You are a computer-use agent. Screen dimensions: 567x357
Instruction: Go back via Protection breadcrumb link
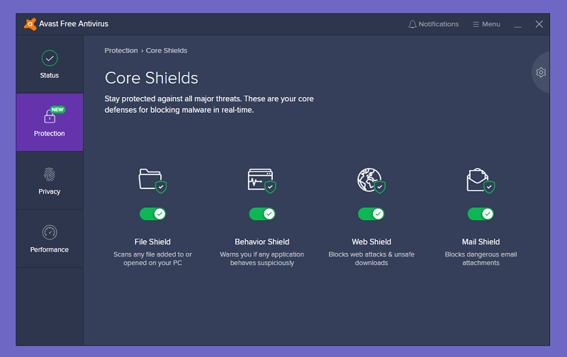[x=121, y=50]
